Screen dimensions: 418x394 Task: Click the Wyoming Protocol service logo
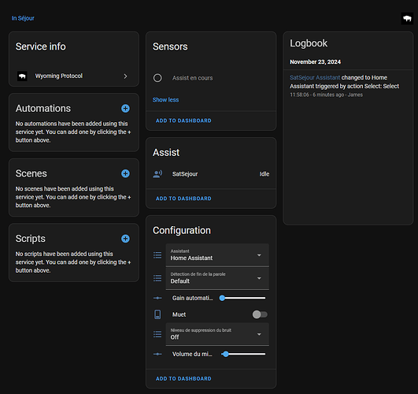pos(22,76)
